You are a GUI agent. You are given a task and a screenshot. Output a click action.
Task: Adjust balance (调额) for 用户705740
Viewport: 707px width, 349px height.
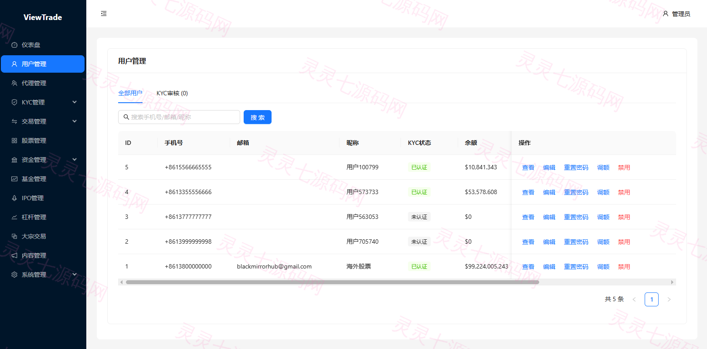603,242
